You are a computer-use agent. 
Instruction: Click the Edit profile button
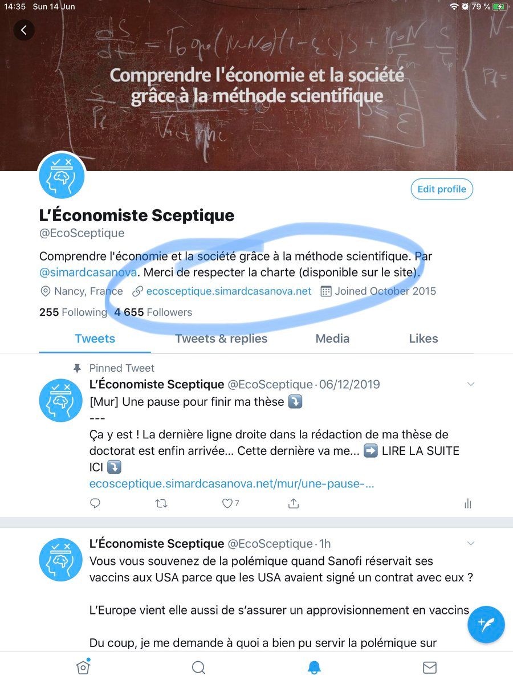[x=442, y=189]
